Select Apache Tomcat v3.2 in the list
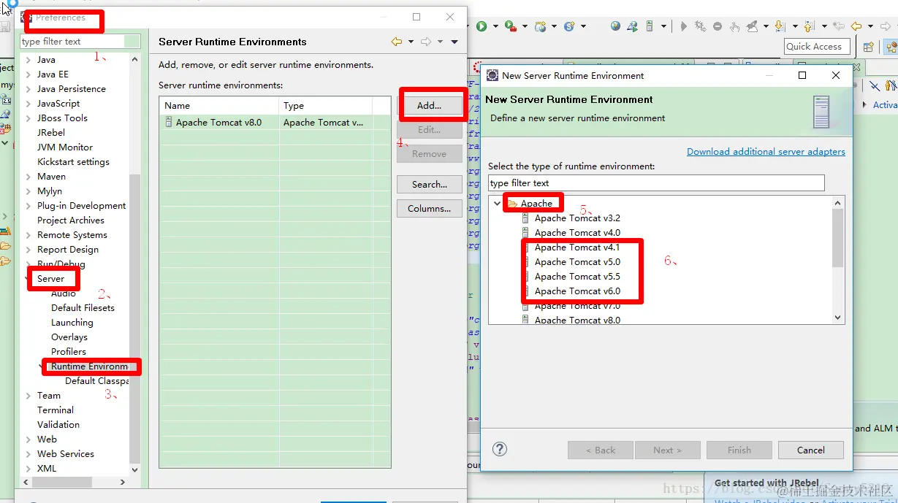This screenshot has width=898, height=503. click(577, 218)
